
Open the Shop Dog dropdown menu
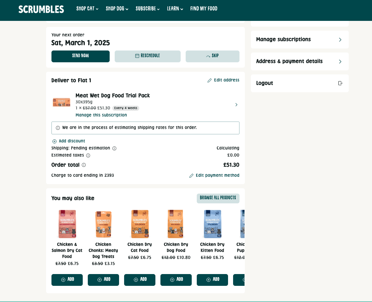point(117,9)
